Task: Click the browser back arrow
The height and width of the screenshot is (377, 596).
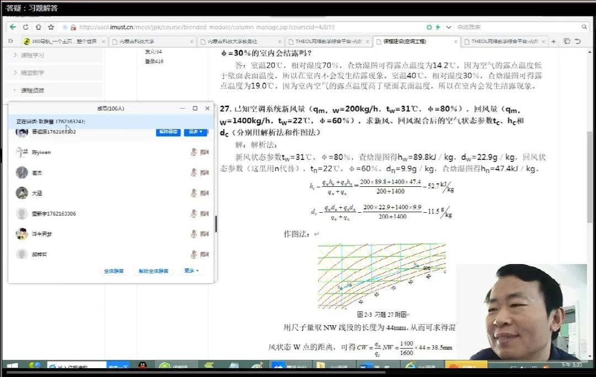Action: (x=13, y=27)
